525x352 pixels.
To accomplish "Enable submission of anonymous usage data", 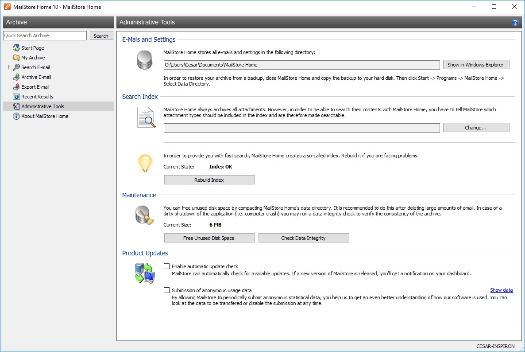I will coord(167,290).
